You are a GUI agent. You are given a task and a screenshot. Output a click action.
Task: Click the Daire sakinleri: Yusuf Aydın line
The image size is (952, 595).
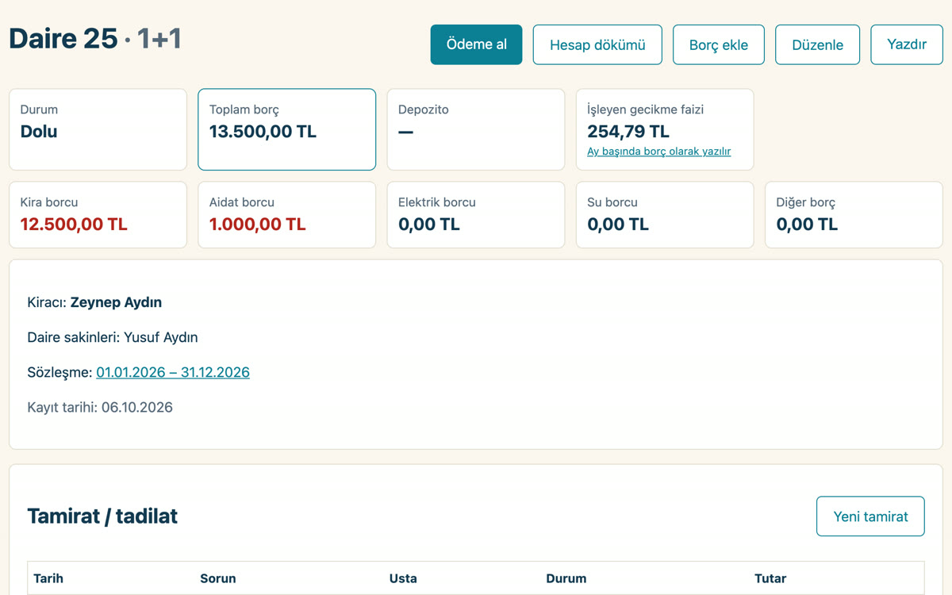[113, 337]
